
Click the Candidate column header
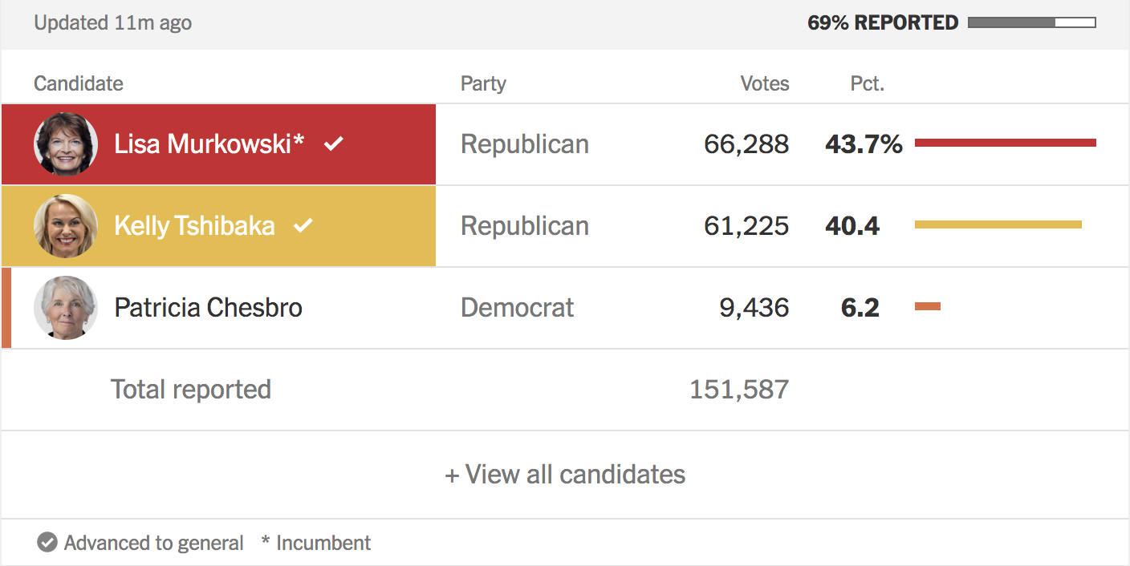[79, 83]
